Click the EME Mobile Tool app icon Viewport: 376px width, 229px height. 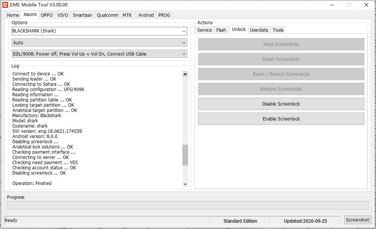pyautogui.click(x=5, y=5)
